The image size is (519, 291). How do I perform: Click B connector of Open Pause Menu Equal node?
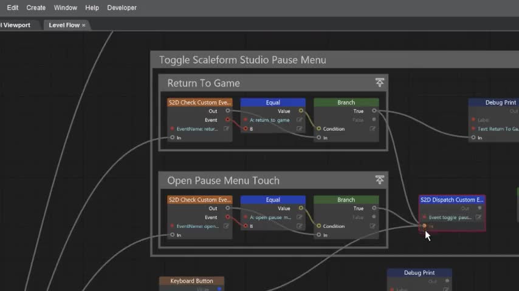[x=246, y=226]
